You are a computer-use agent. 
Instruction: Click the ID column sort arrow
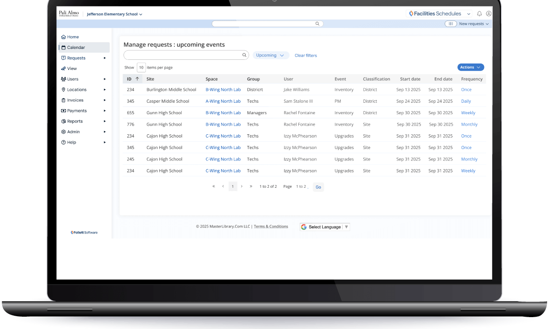(x=137, y=79)
